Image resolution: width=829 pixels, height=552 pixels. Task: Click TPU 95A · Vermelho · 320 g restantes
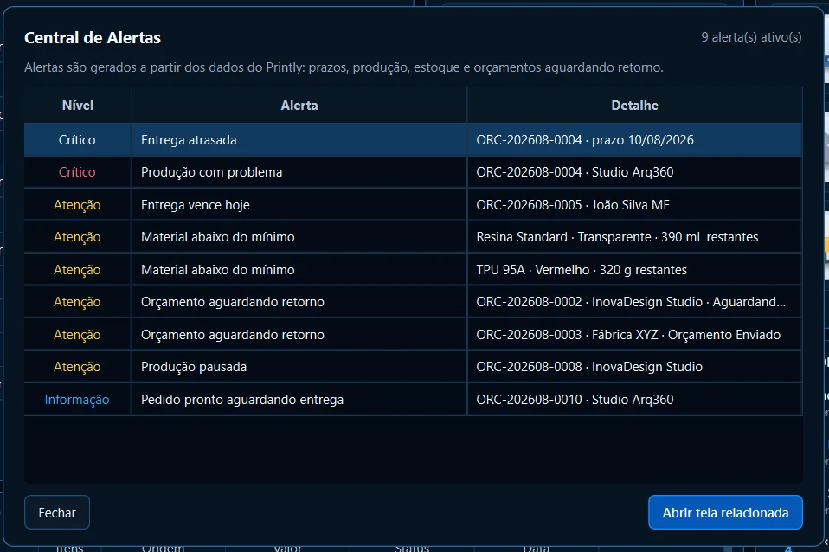pos(582,270)
